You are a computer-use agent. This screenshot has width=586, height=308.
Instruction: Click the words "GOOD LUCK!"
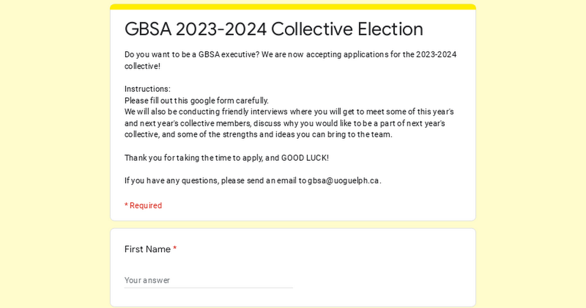[305, 158]
